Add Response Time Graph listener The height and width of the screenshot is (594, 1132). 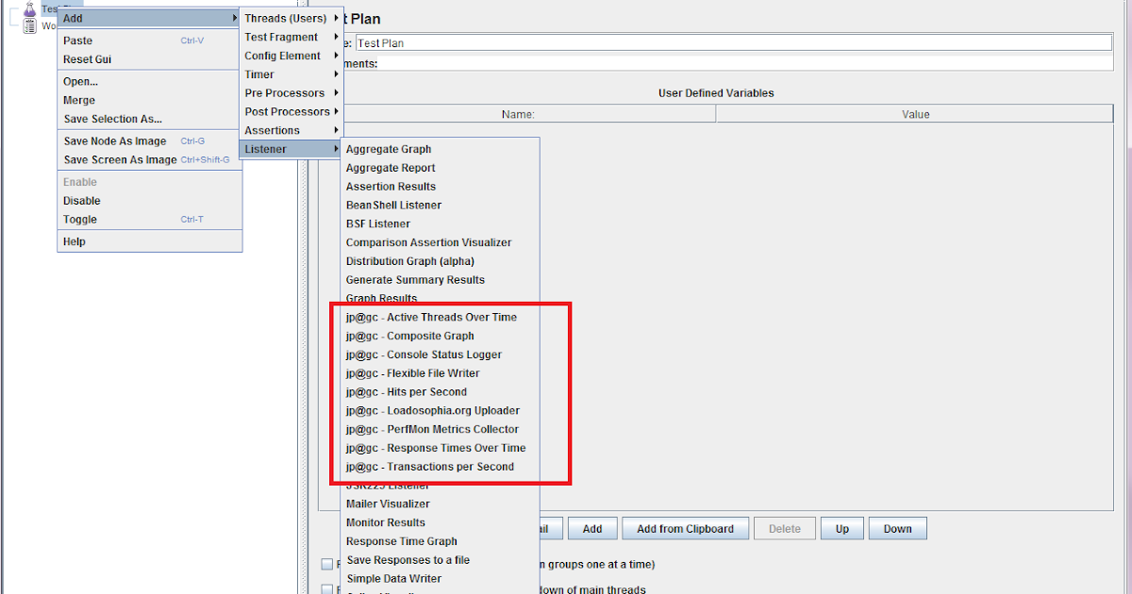pos(440,541)
